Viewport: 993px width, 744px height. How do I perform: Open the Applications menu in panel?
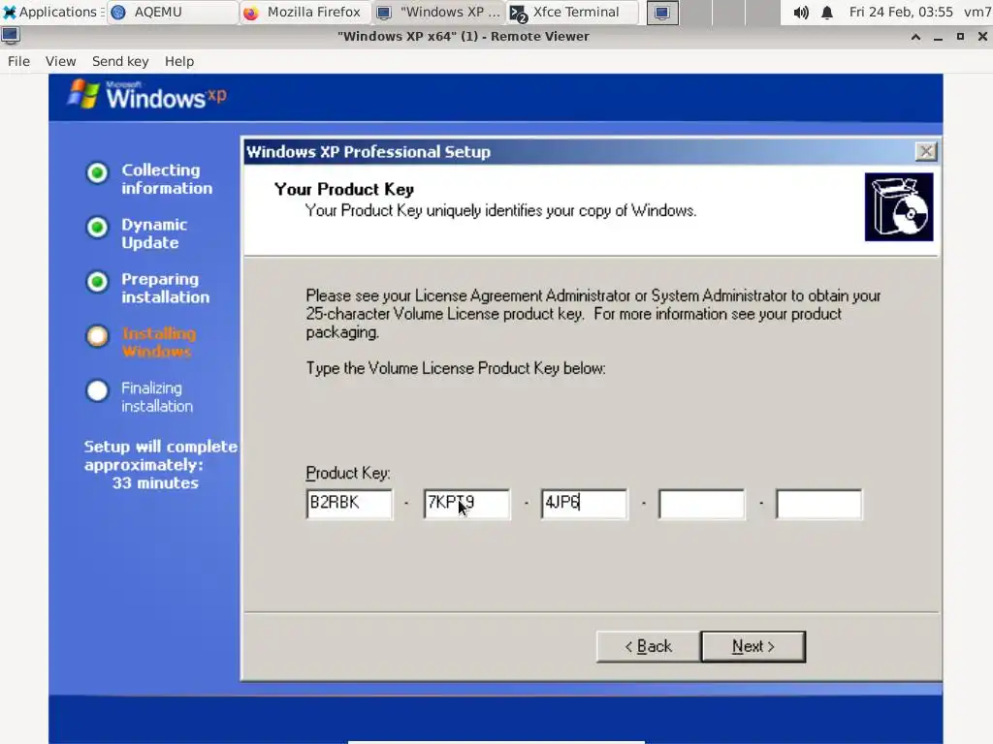[x=52, y=12]
